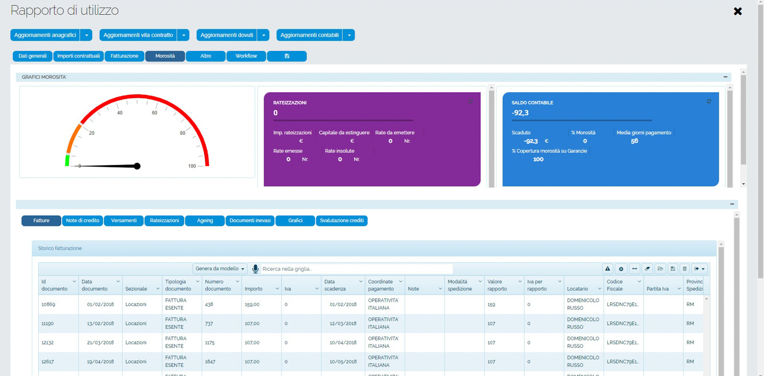Open the Versamenti sub-tab
This screenshot has width=764, height=376.
(x=124, y=221)
